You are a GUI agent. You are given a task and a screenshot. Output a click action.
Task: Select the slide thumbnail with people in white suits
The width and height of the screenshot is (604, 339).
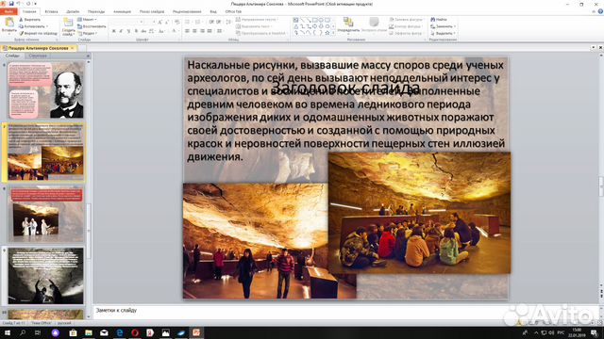tap(46, 214)
